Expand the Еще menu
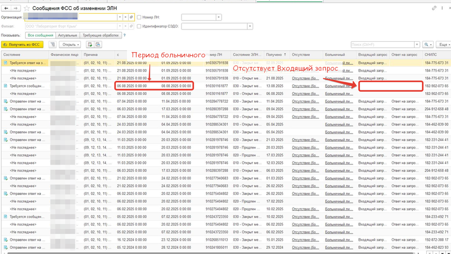The height and width of the screenshot is (254, 451). point(443,45)
